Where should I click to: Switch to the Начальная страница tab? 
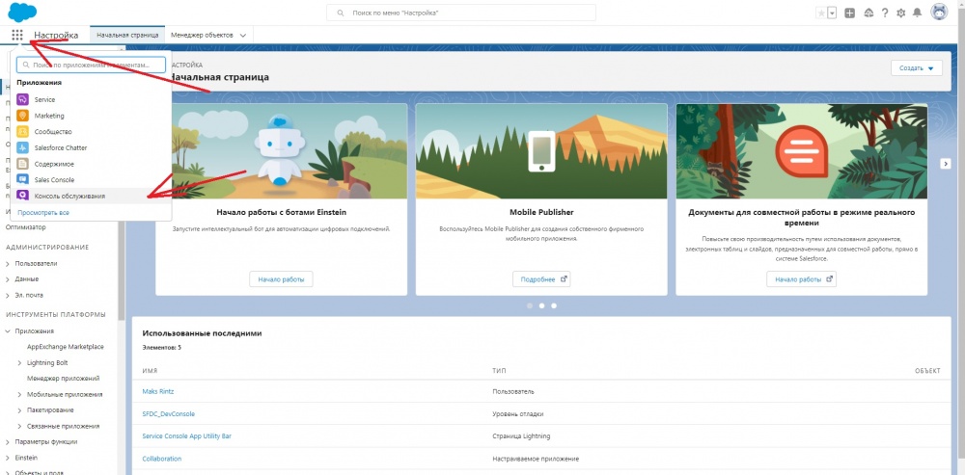[x=127, y=35]
